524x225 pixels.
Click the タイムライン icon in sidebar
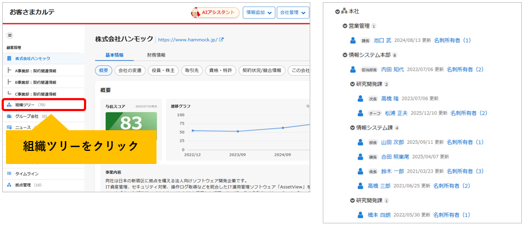[x=9, y=174]
